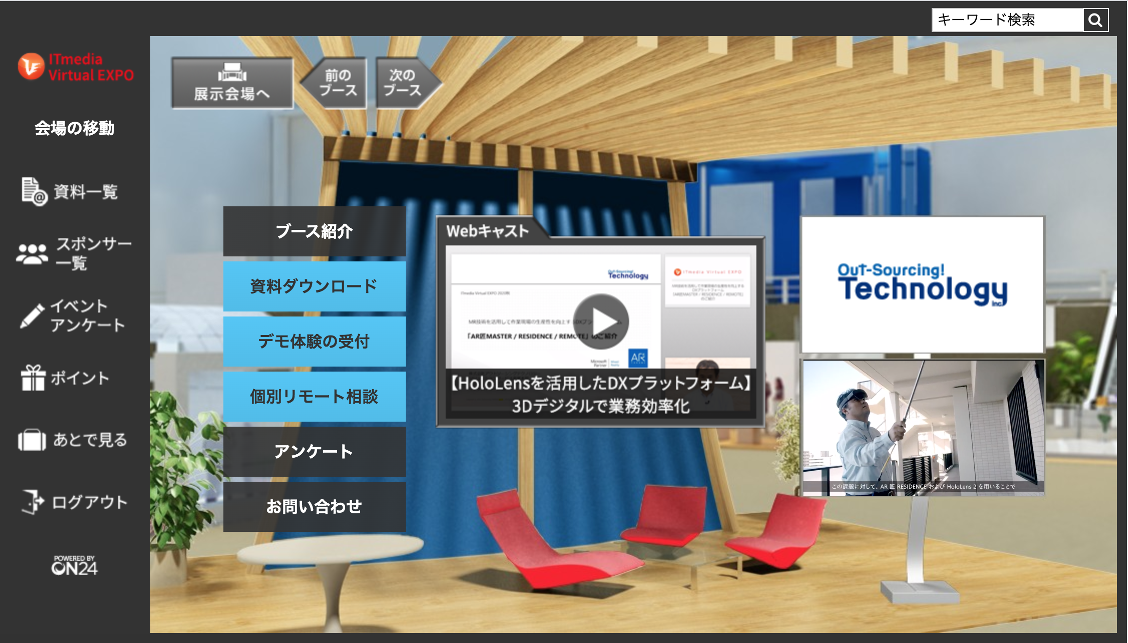Click the ログアウト exit icon
This screenshot has height=643, width=1128.
[x=33, y=501]
